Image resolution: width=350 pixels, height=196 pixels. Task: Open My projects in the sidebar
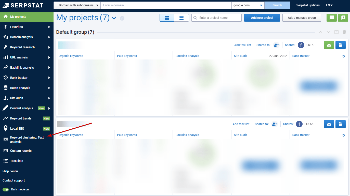coord(27,17)
